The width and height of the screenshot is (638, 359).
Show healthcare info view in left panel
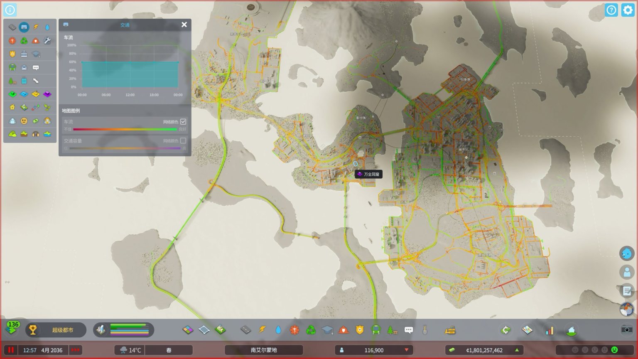pyautogui.click(x=12, y=41)
